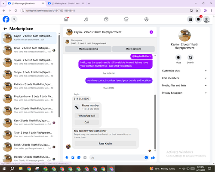Open Donald's 2 beds conversation
Image resolution: width=215 pixels, height=172 pixels.
(29, 158)
